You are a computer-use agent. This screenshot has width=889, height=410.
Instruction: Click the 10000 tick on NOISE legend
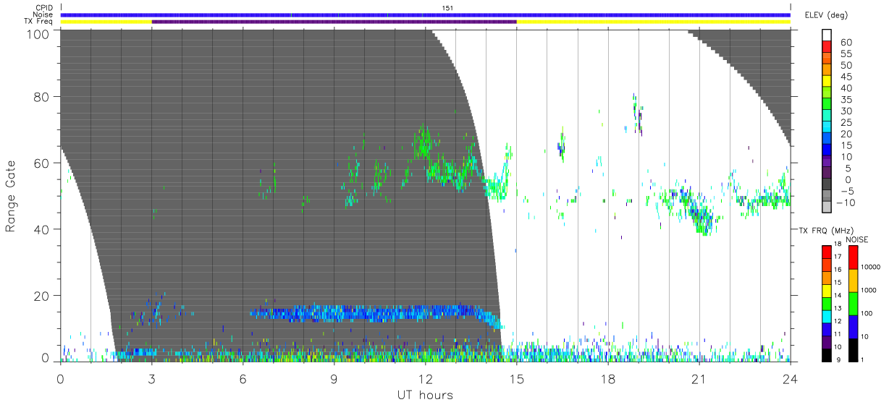(x=871, y=267)
